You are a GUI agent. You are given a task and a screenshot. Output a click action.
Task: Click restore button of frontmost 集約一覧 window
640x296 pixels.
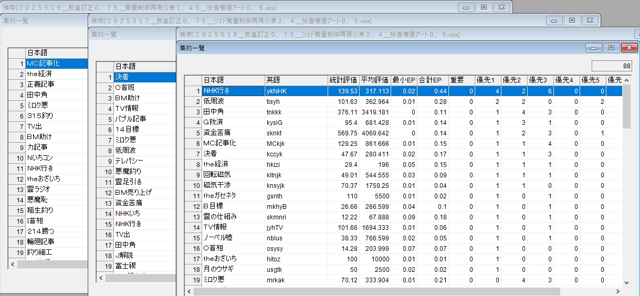point(611,48)
